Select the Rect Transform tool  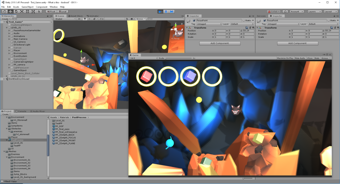point(27,12)
